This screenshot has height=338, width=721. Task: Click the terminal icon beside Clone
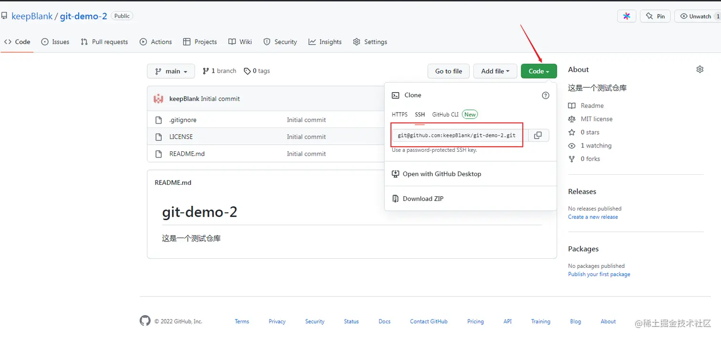[x=395, y=95]
